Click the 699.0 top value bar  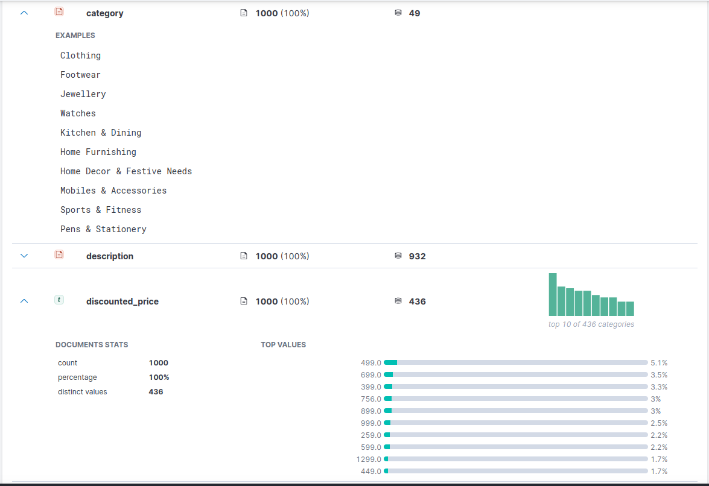(516, 375)
